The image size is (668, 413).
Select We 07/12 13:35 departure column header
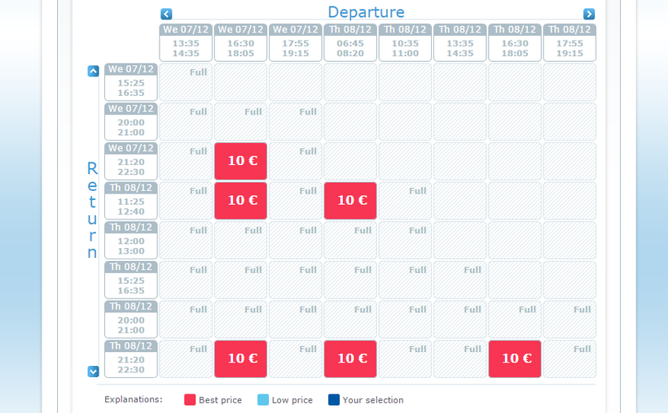tap(186, 42)
